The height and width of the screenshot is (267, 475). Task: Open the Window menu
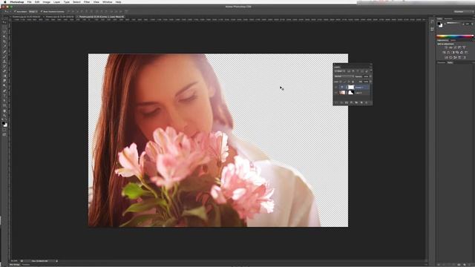click(107, 1)
